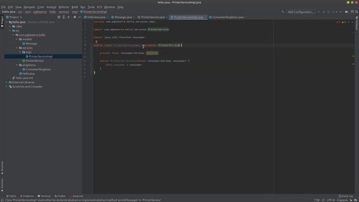The height and width of the screenshot is (202, 359).
Task: Toggle tool window bars in the status bar corner
Action: [2, 200]
